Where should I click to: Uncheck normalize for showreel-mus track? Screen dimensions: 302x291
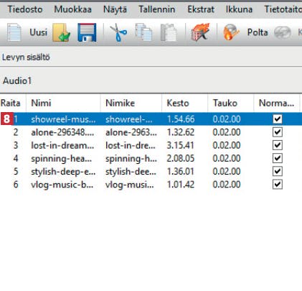278,119
